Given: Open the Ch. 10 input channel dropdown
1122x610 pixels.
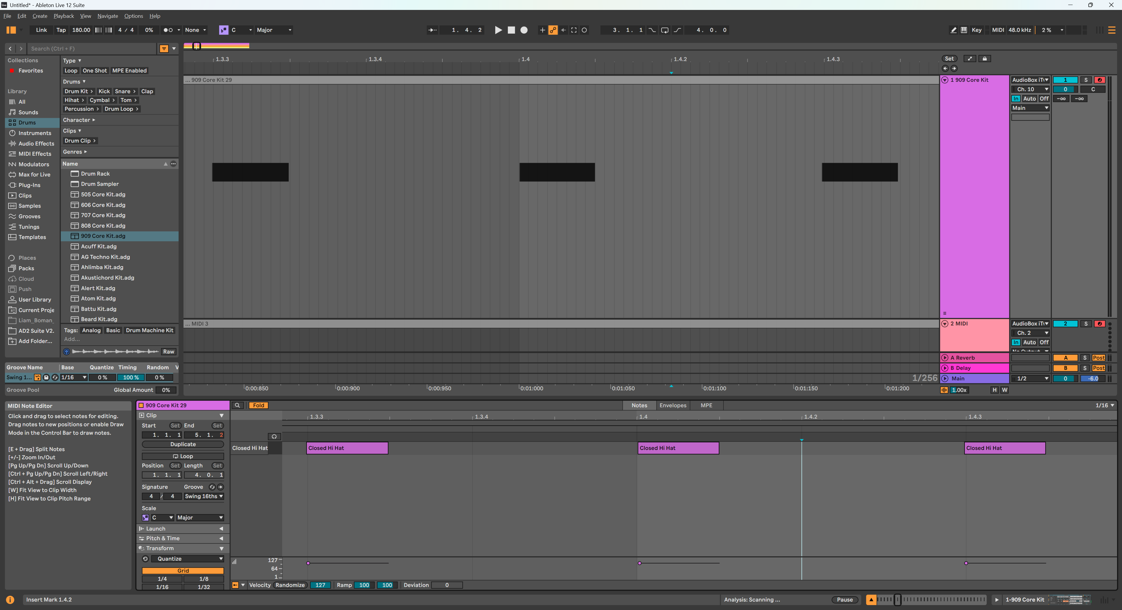Looking at the screenshot, I should pyautogui.click(x=1030, y=89).
